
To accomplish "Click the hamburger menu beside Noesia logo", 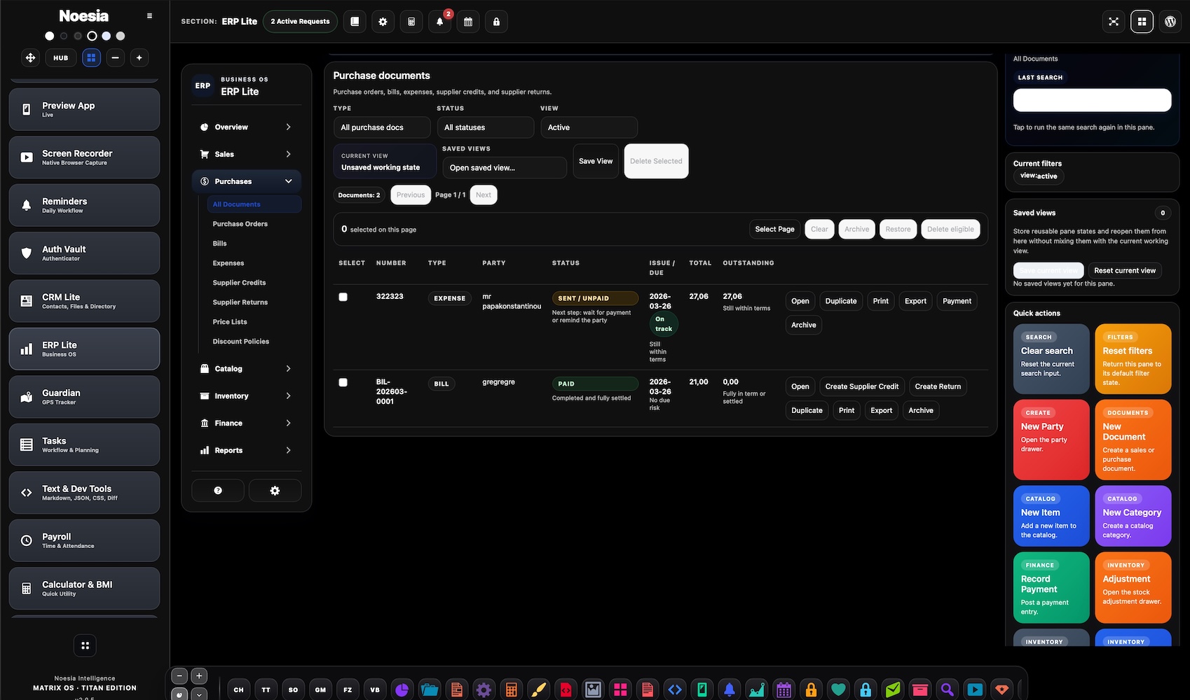I will tap(149, 15).
